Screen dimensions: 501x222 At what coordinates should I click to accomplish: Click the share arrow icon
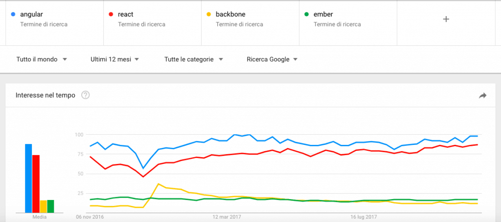tap(482, 96)
